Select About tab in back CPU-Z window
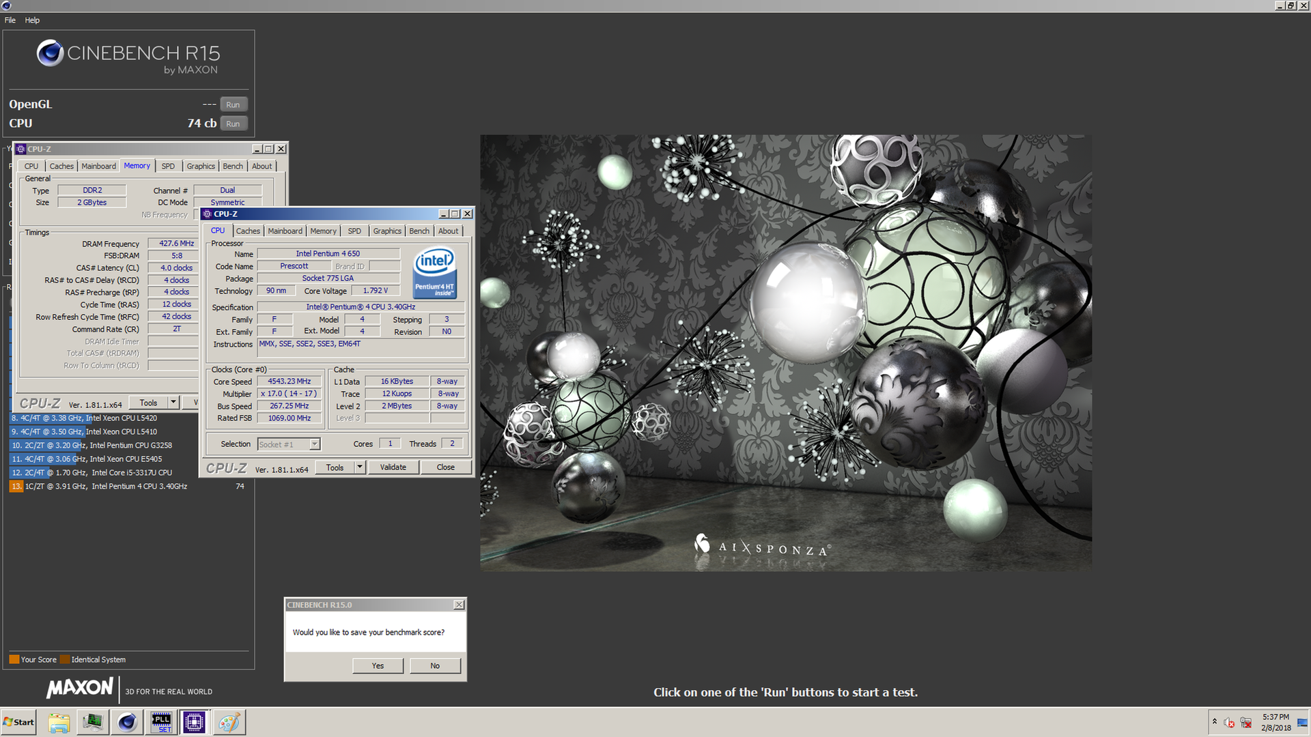This screenshot has width=1311, height=737. pyautogui.click(x=262, y=166)
